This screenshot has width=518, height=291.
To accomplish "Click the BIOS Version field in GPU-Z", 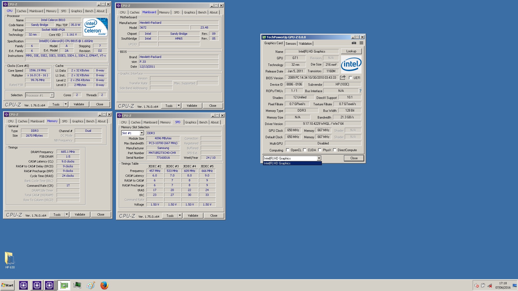I will [x=312, y=78].
